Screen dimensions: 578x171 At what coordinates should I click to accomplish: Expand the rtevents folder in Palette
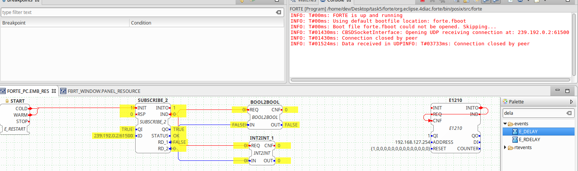[505, 148]
